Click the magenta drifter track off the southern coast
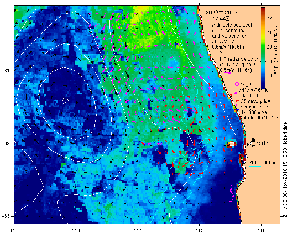The height and width of the screenshot is (235, 290). click(x=231, y=194)
